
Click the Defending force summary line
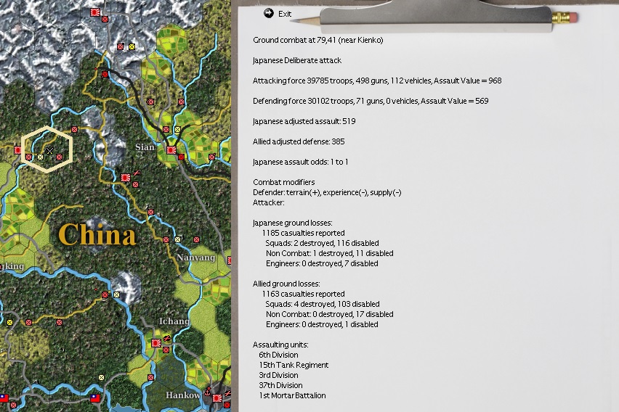(371, 101)
